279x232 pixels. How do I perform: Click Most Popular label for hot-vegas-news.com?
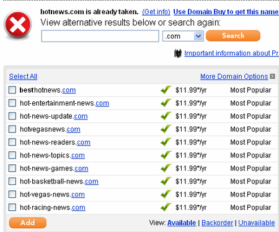[250, 194]
